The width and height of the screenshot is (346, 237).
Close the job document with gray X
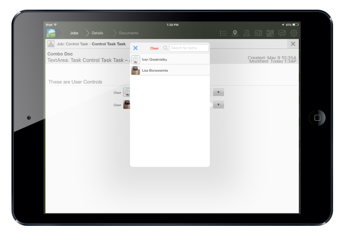[293, 44]
